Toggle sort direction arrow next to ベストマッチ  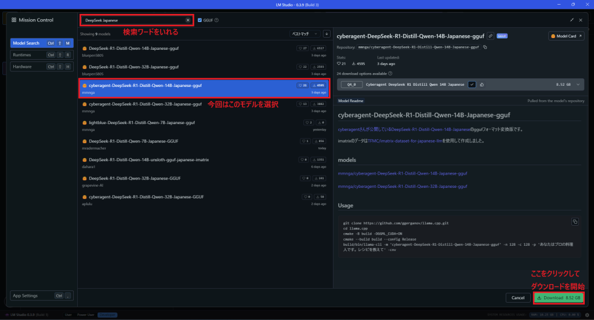pyautogui.click(x=327, y=34)
